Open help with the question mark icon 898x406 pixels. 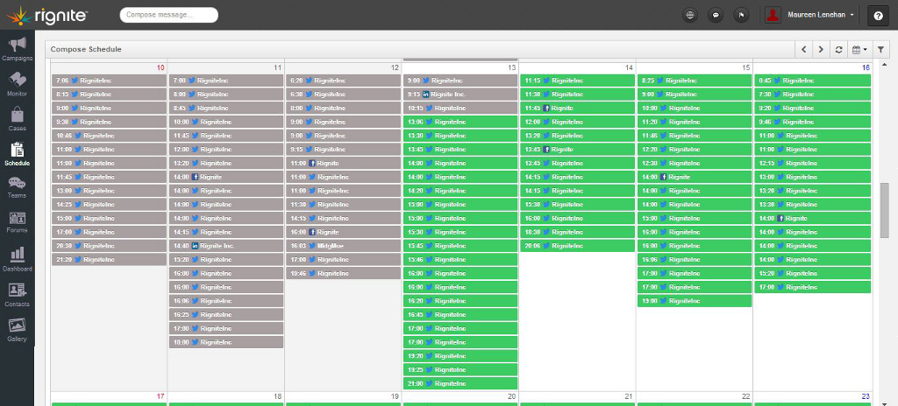(879, 16)
